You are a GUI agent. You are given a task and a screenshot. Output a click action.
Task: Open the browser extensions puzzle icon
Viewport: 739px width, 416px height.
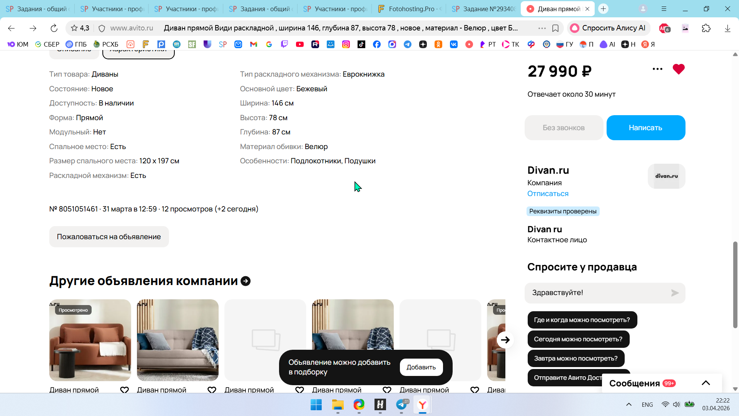point(706,28)
